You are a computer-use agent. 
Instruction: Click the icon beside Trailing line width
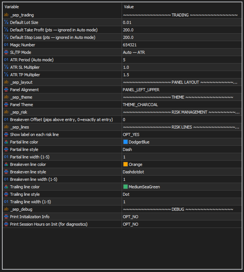pos(6,202)
